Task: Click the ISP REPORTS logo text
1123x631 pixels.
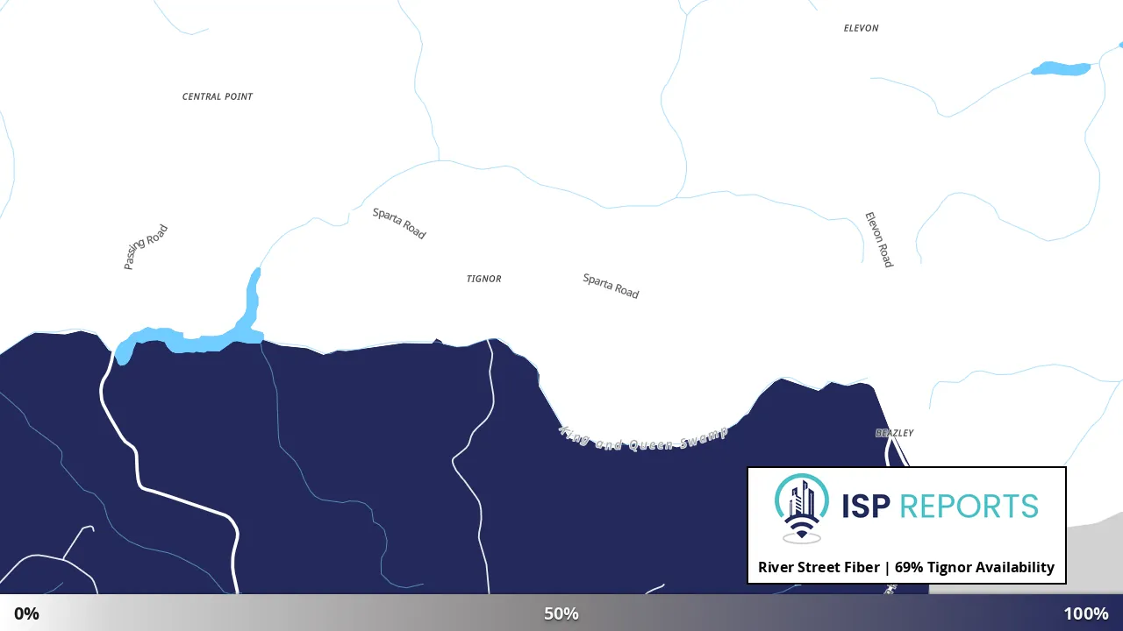Action: point(940,506)
